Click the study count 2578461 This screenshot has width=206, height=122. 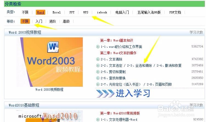coord(197,72)
